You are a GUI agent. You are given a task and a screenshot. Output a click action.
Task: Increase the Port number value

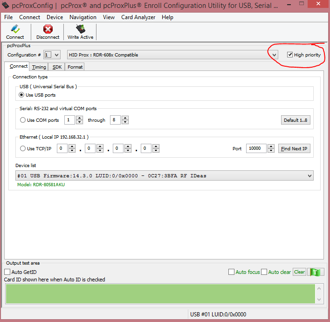click(x=271, y=147)
